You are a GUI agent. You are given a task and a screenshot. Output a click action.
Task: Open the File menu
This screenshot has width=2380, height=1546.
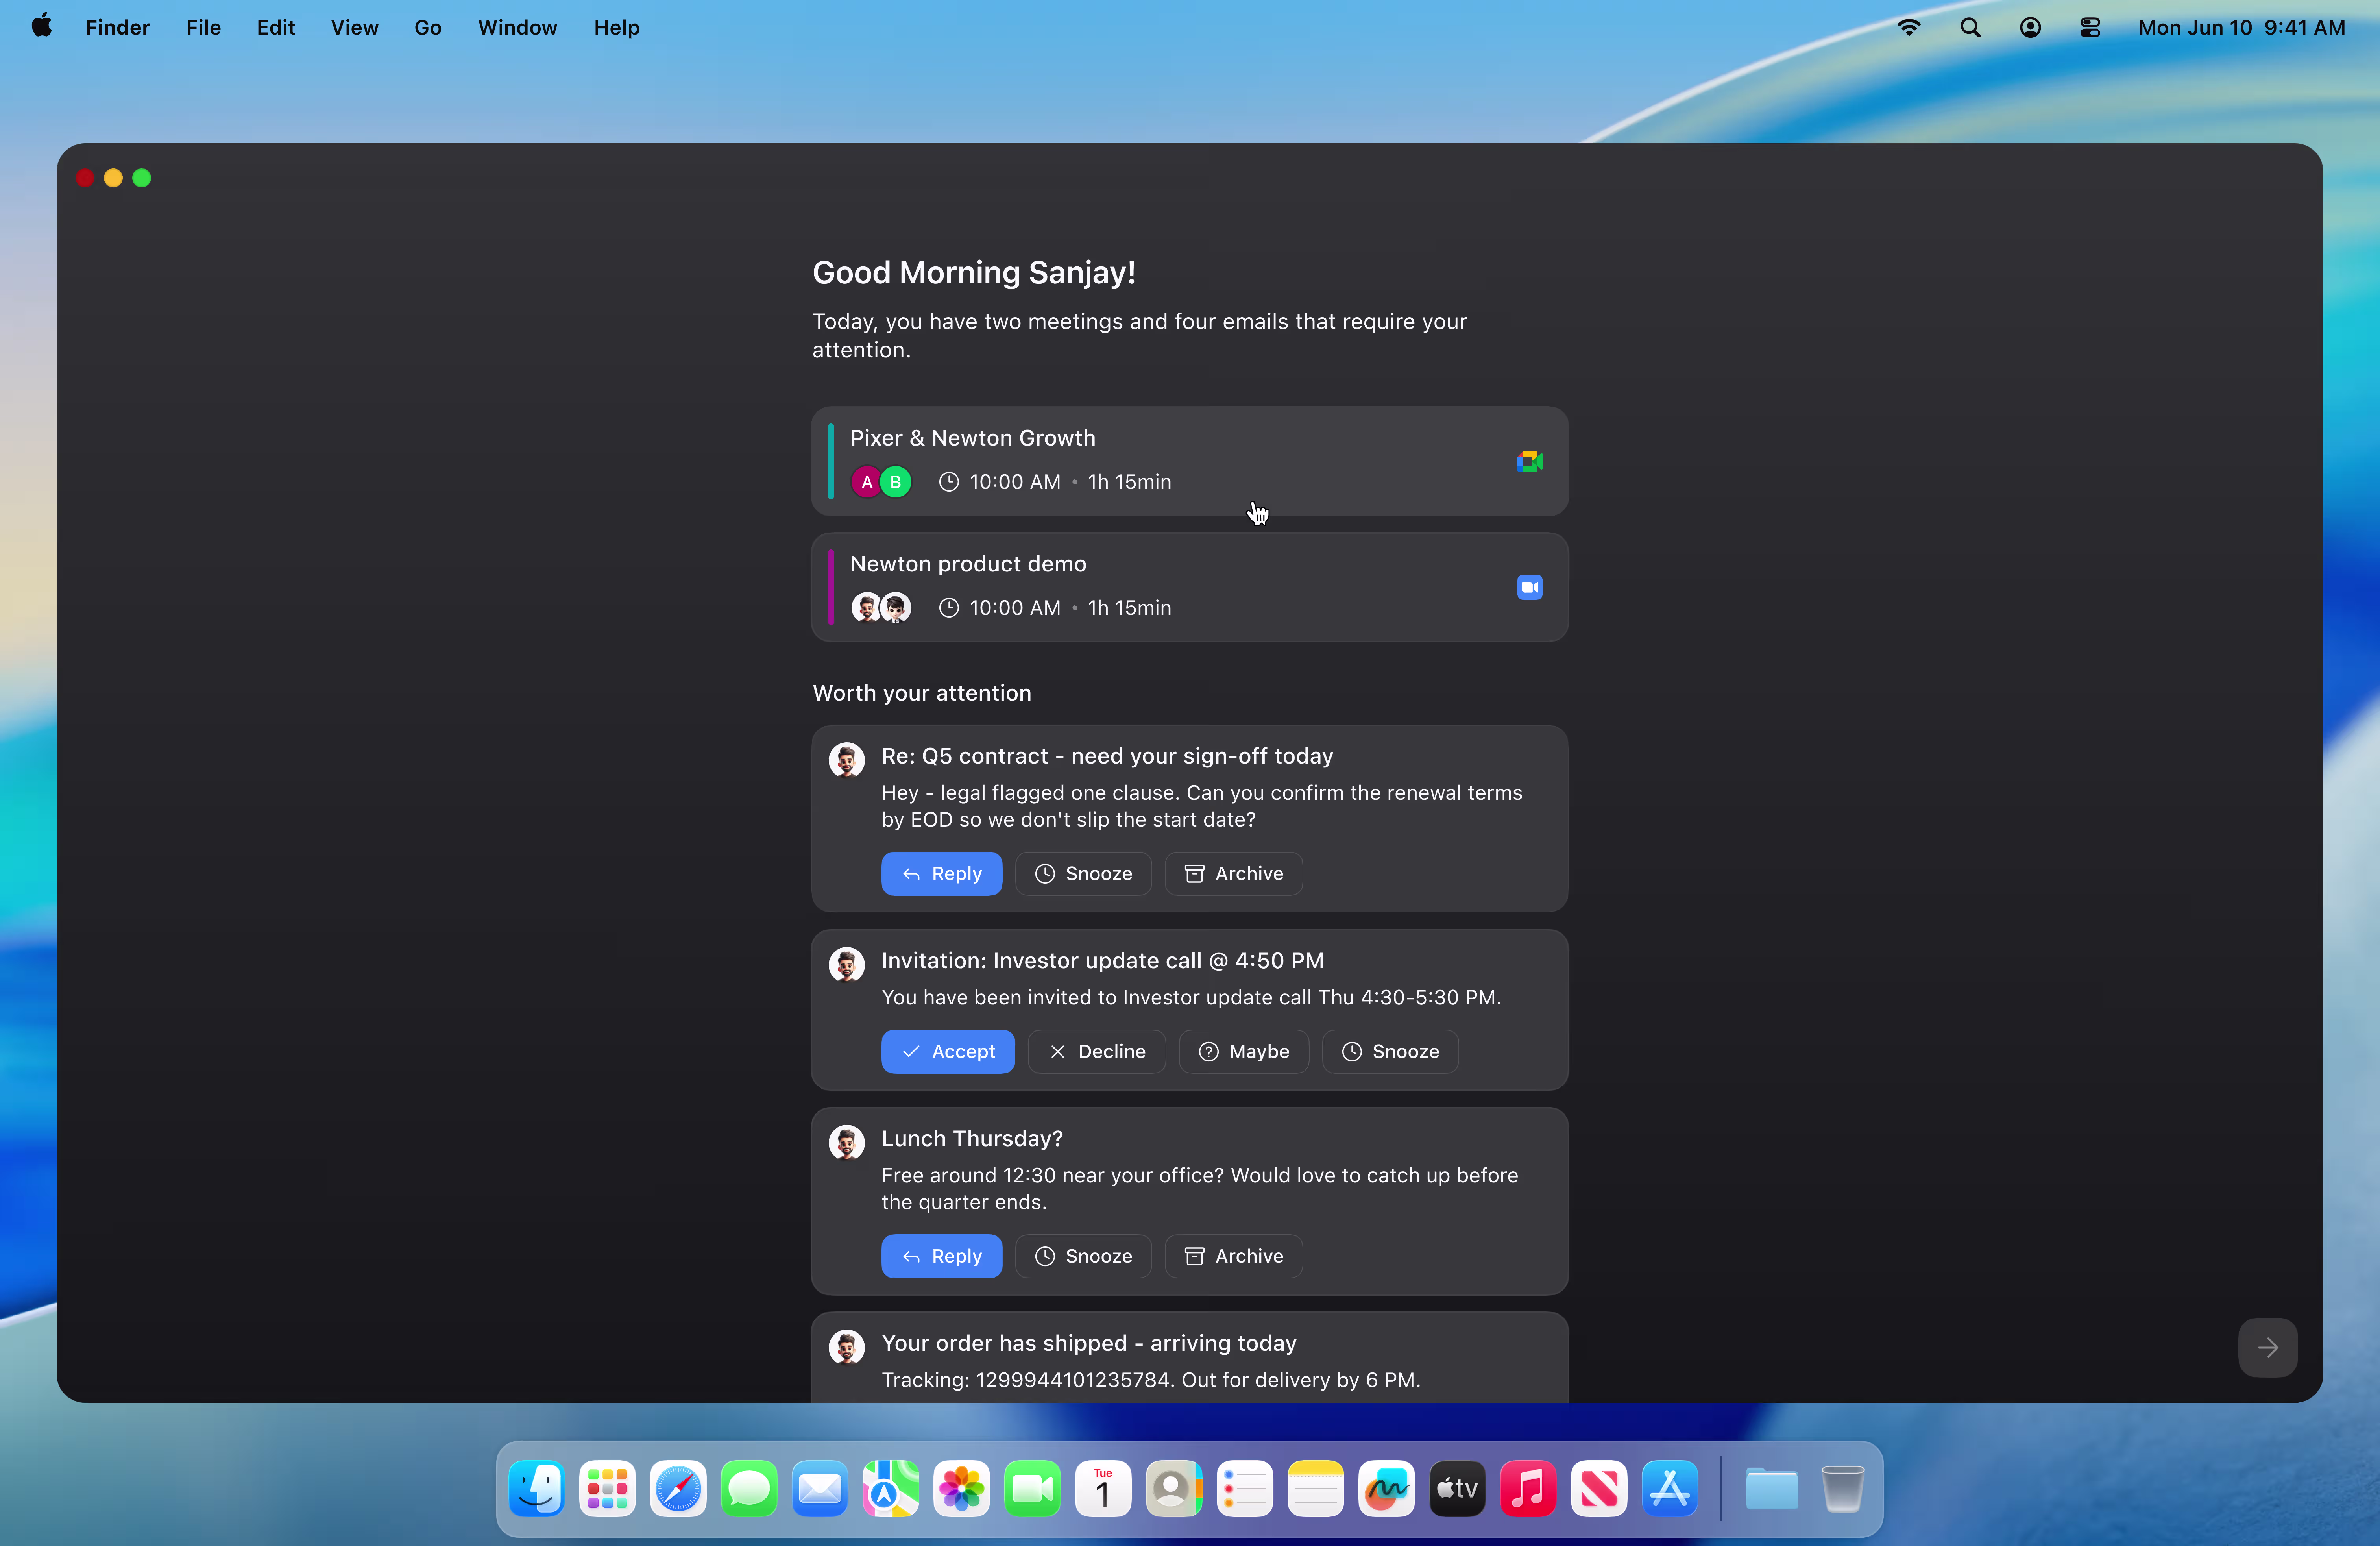click(x=203, y=27)
